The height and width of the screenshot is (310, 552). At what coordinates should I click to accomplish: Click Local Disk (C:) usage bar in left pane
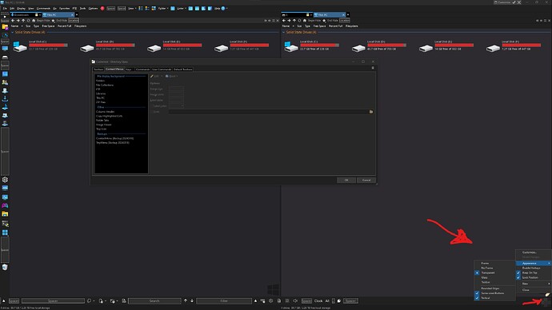(48, 45)
